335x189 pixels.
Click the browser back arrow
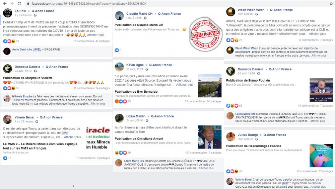tap(5, 4)
